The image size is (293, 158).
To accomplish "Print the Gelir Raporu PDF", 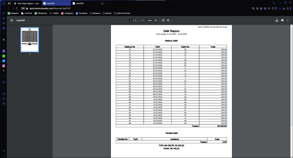I will 282,20.
